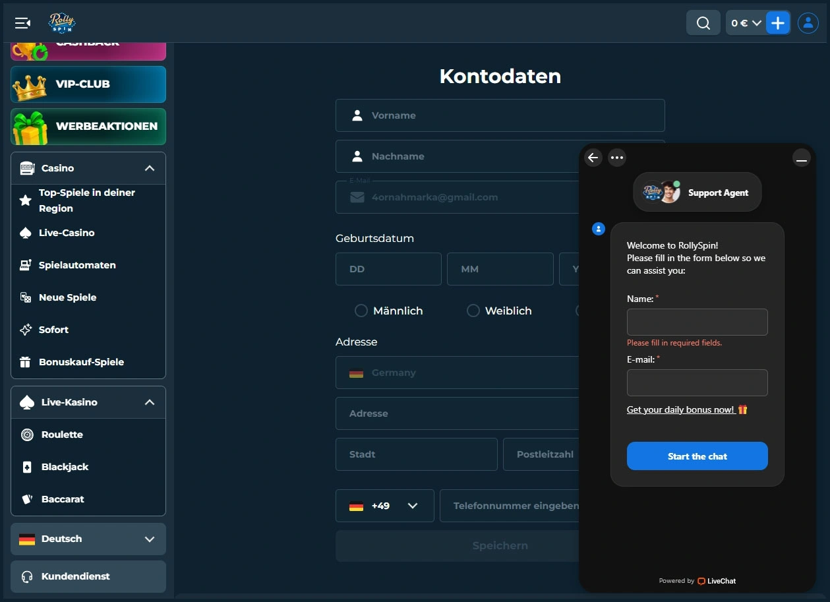Viewport: 830px width, 602px height.
Task: Select the Roulette icon in Live-Kasino
Action: tap(26, 434)
